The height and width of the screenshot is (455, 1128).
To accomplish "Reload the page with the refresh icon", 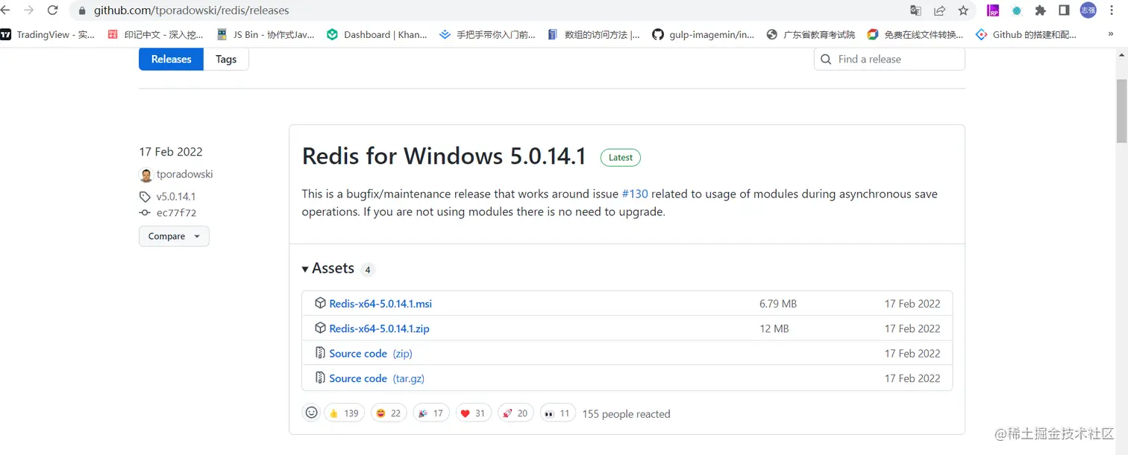I will tap(52, 10).
